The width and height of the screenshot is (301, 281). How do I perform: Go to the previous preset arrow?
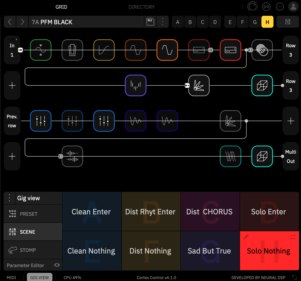click(10, 22)
